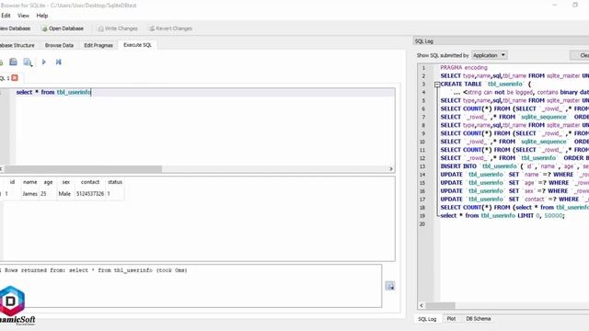The width and height of the screenshot is (589, 331).
Task: Select the id column cell value 1
Action: tap(11, 194)
